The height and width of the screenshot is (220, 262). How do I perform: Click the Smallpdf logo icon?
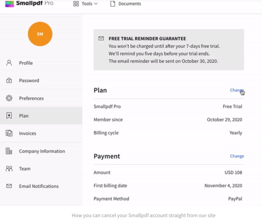coord(9,4)
